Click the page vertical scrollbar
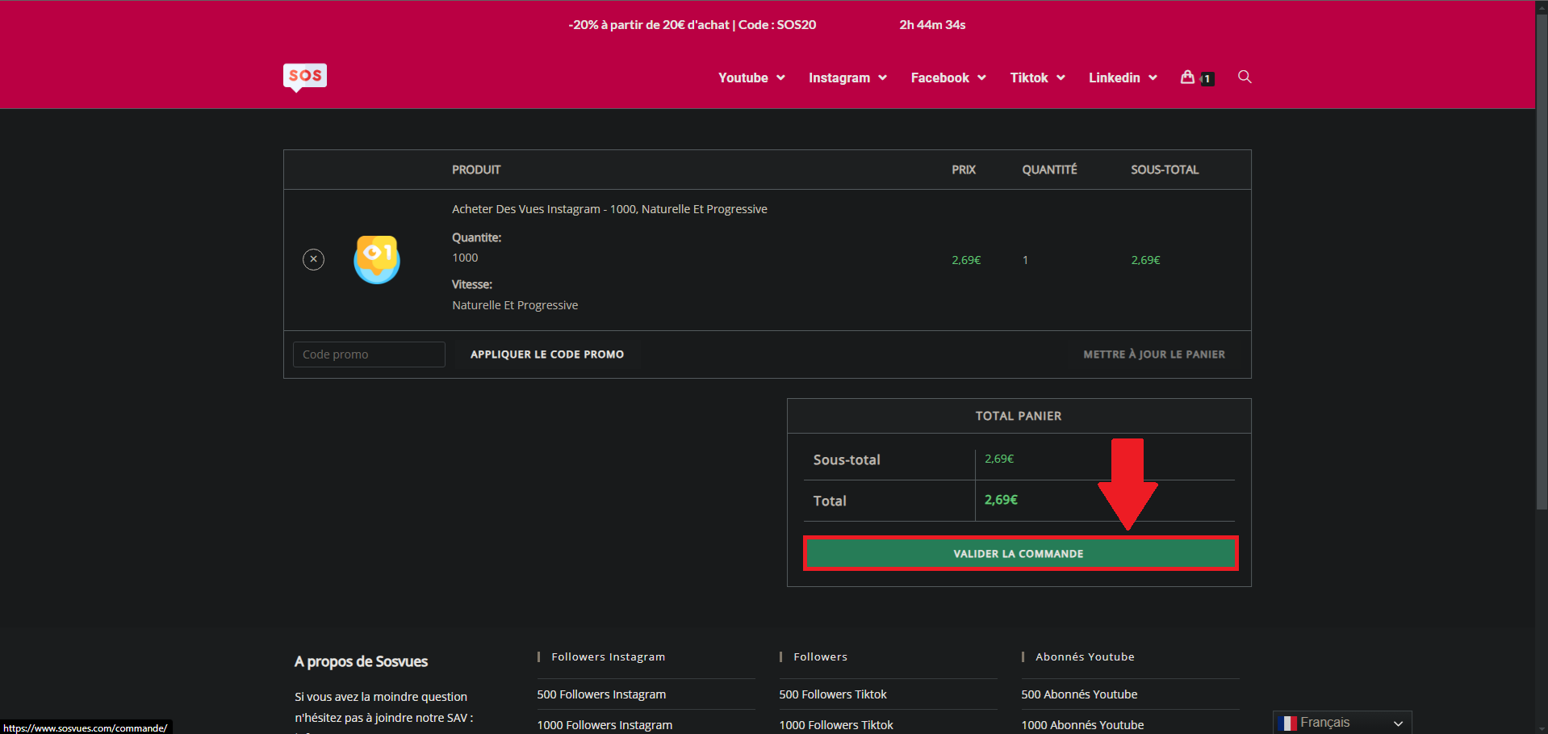Image resolution: width=1548 pixels, height=734 pixels. click(1542, 262)
